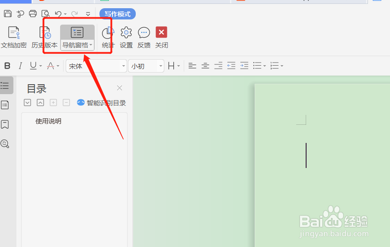Click in the document page text area
Image resolution: width=390 pixels, height=247 pixels.
[x=323, y=165]
